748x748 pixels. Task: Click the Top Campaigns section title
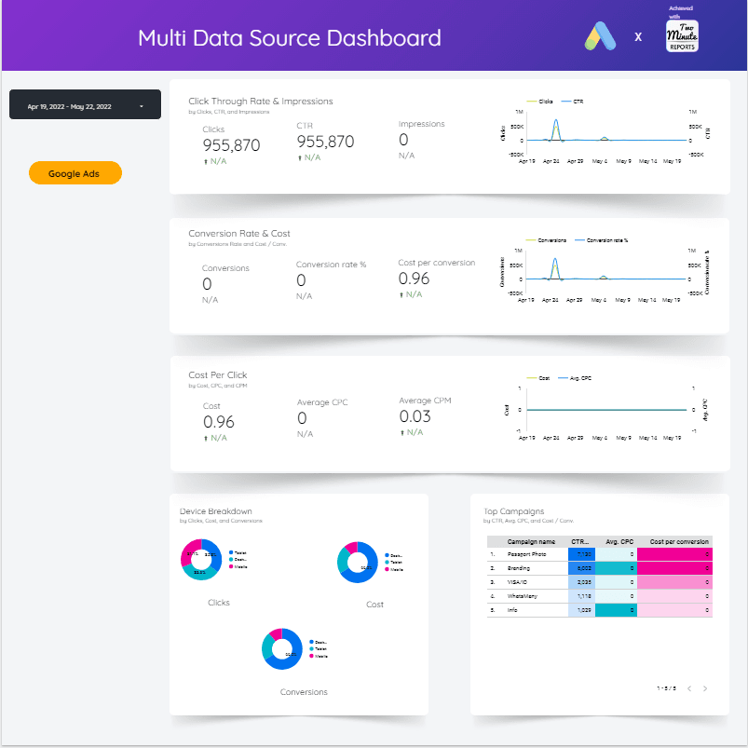(x=514, y=510)
